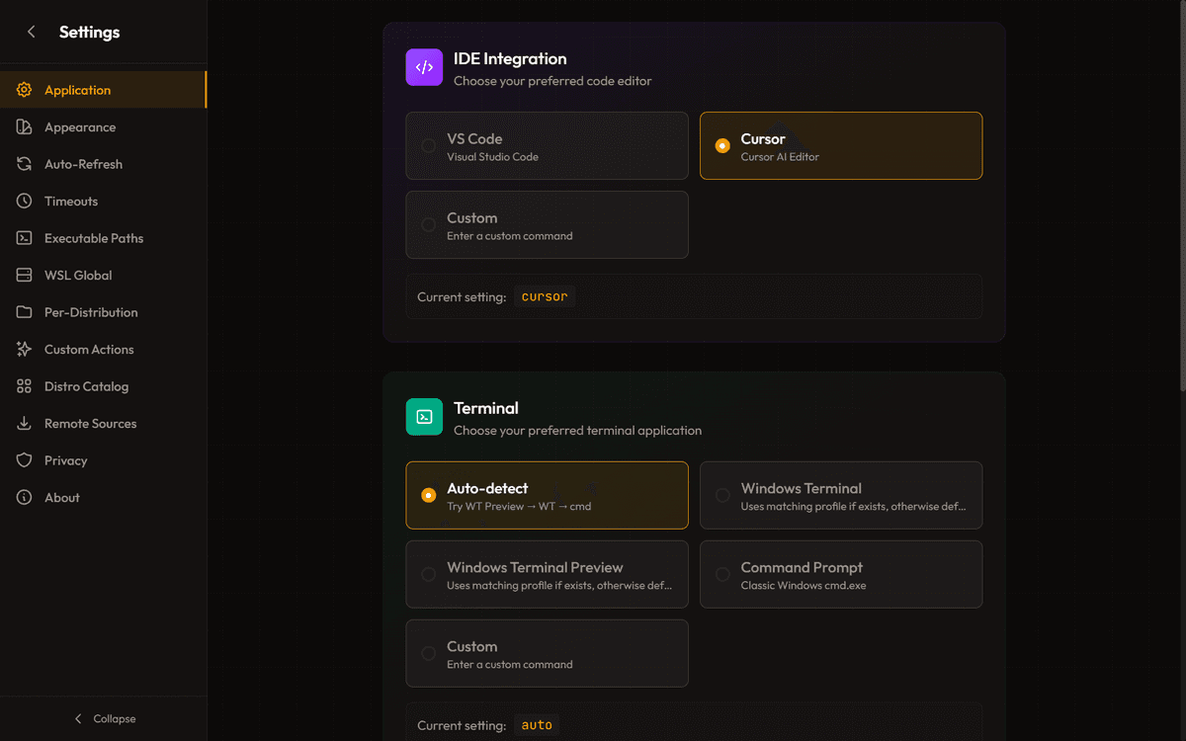
Task: Choose Windows Terminal as terminal application
Action: click(840, 495)
